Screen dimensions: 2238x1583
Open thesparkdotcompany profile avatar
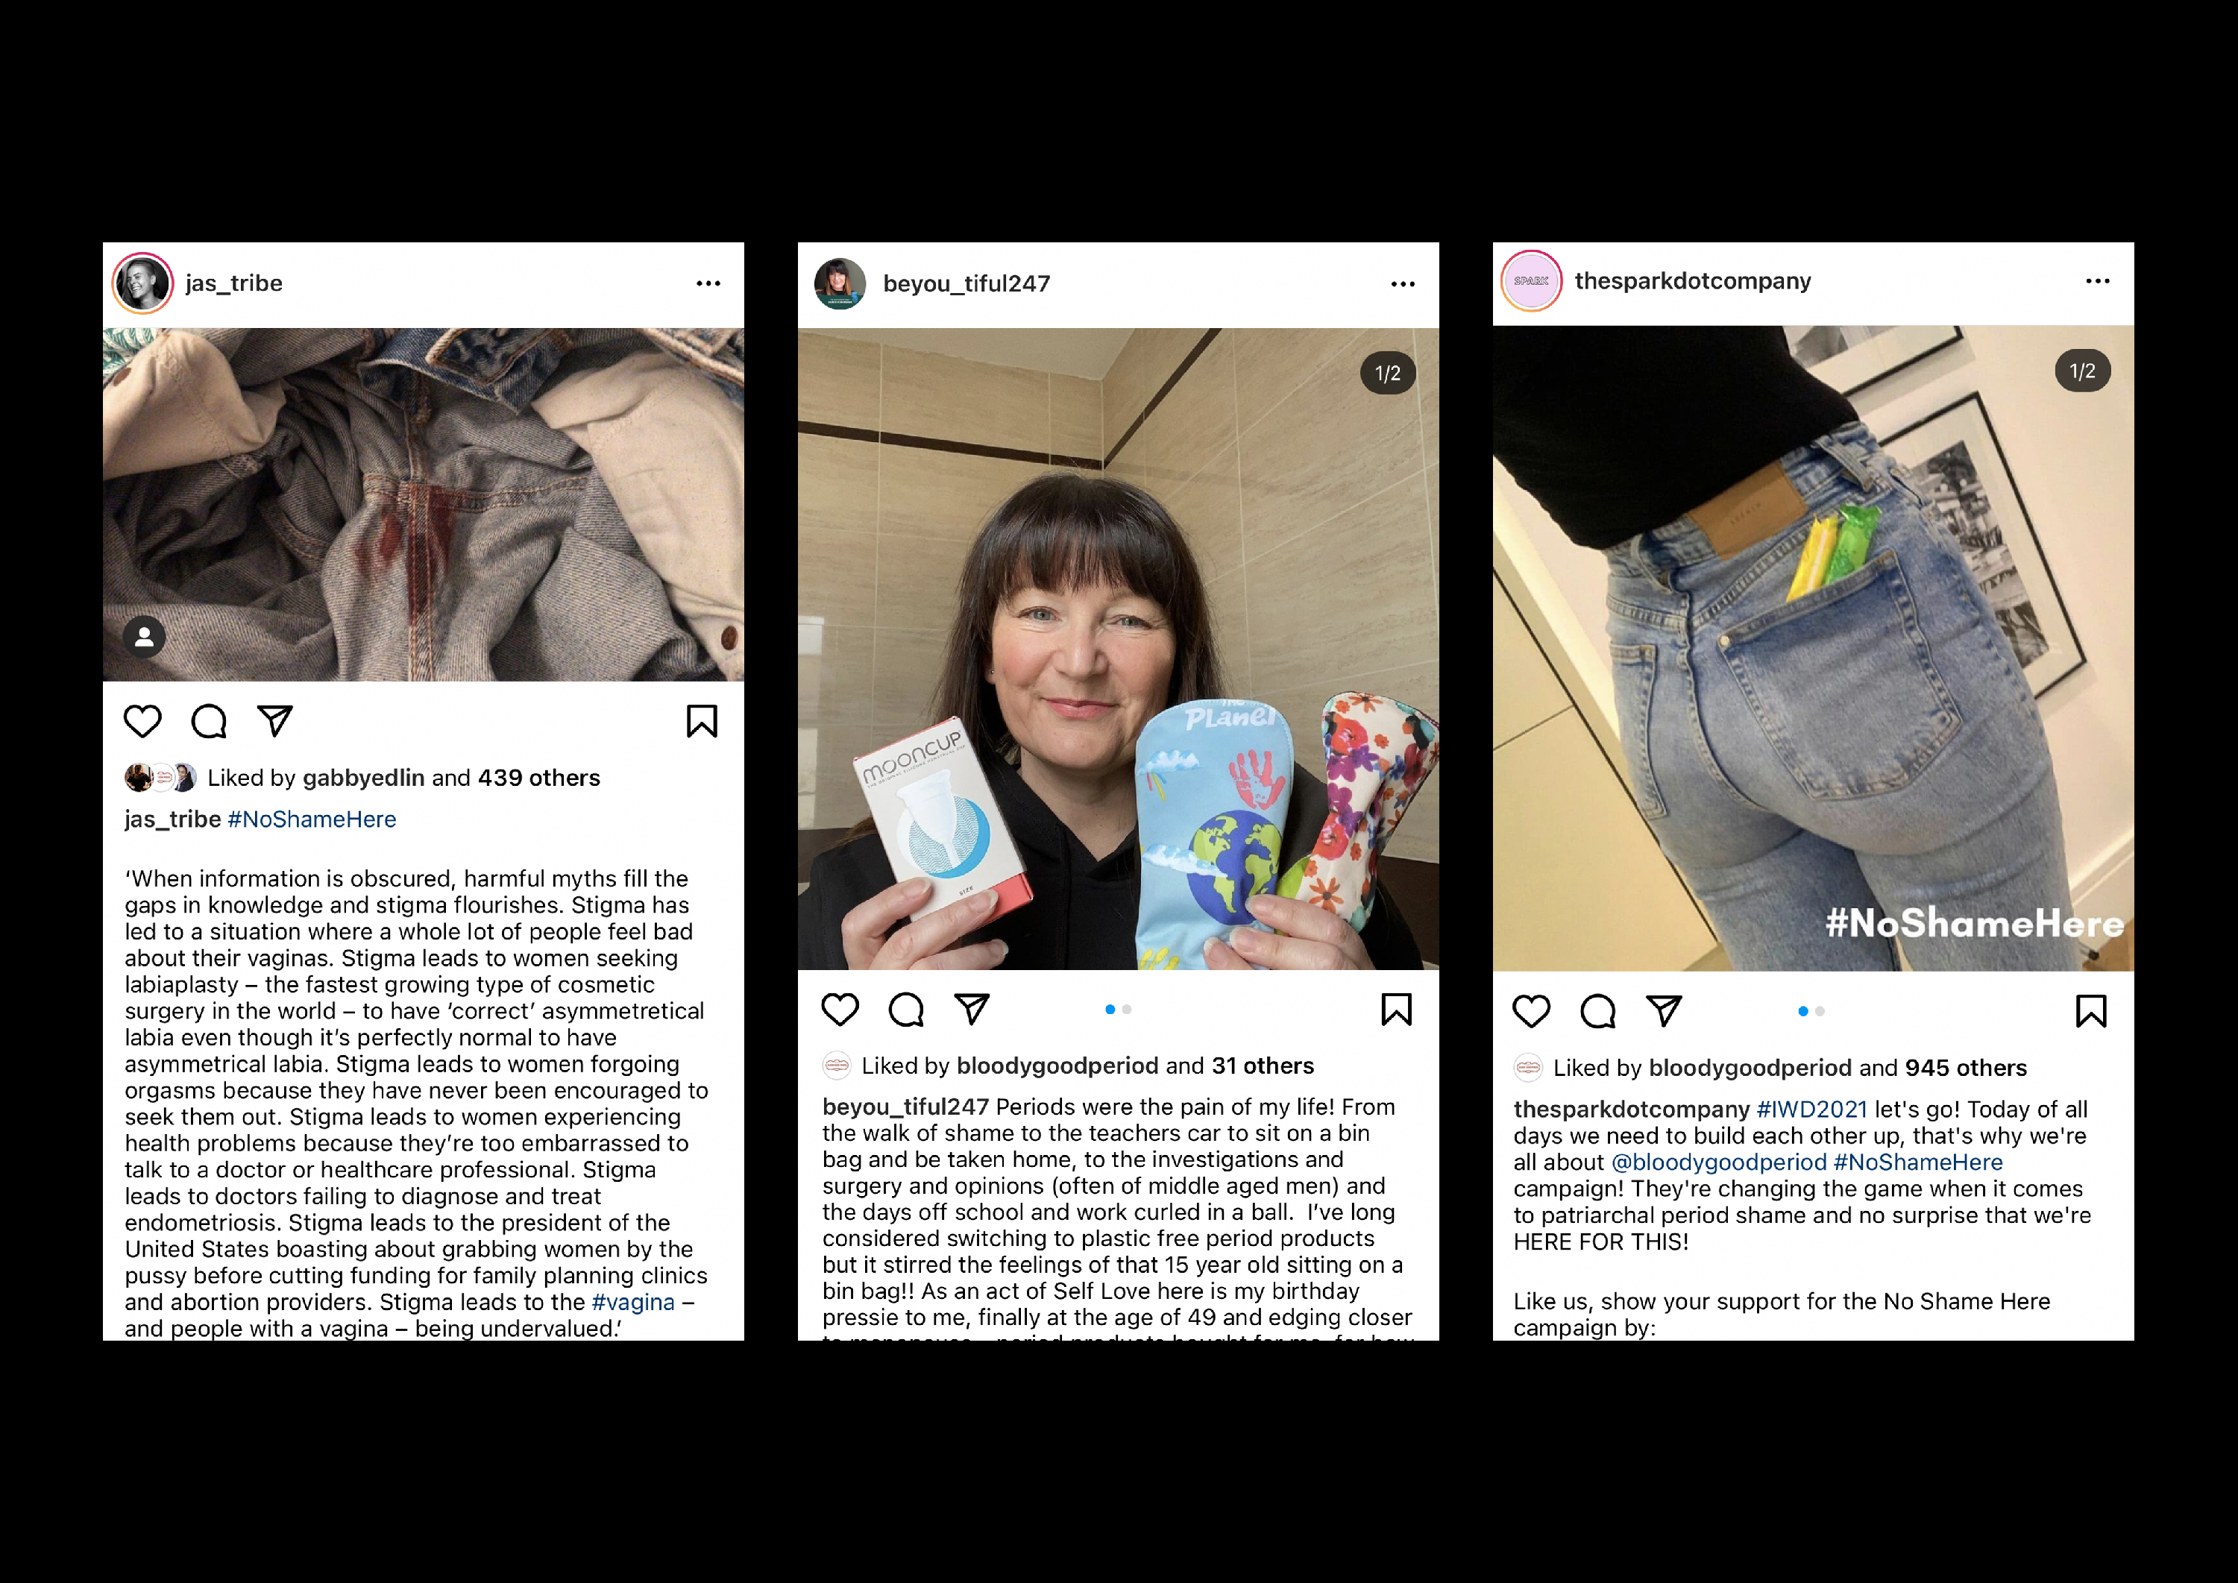(1531, 280)
